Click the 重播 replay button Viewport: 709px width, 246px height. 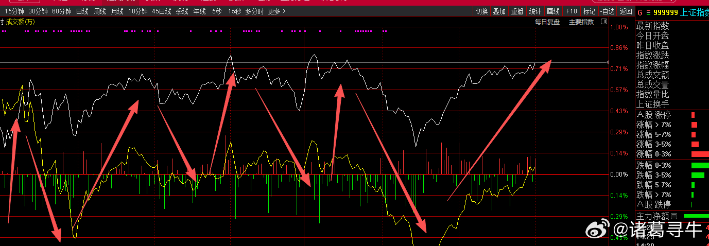(517, 11)
